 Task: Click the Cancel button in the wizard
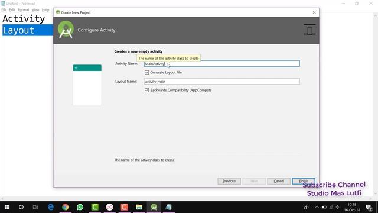pyautogui.click(x=279, y=181)
